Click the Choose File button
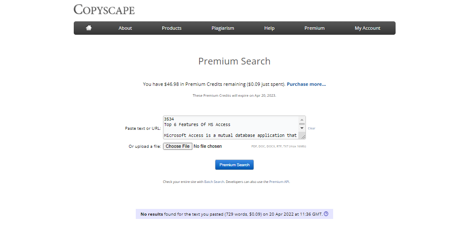 pyautogui.click(x=178, y=146)
